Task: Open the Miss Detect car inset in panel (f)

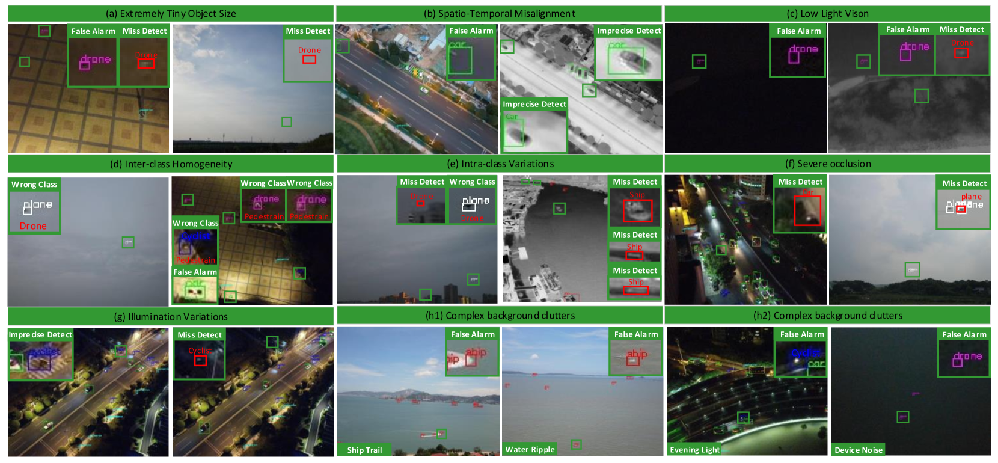Action: pos(800,204)
